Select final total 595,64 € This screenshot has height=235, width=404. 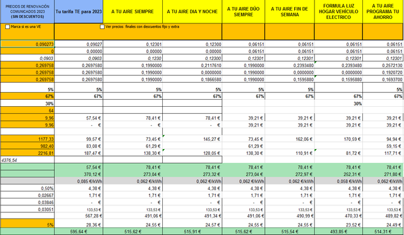pyautogui.click(x=78, y=232)
